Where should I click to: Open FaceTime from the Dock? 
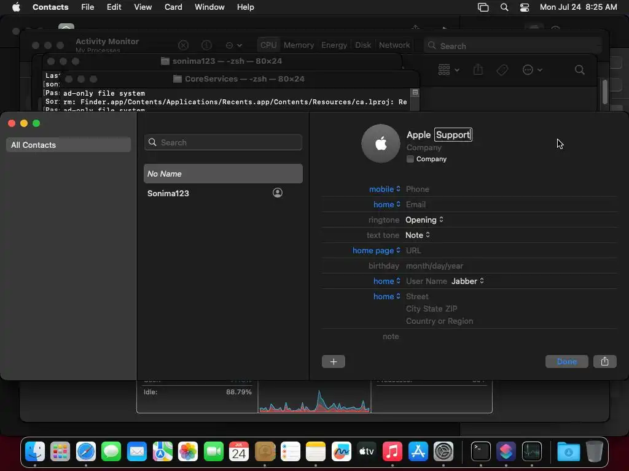coord(213,452)
